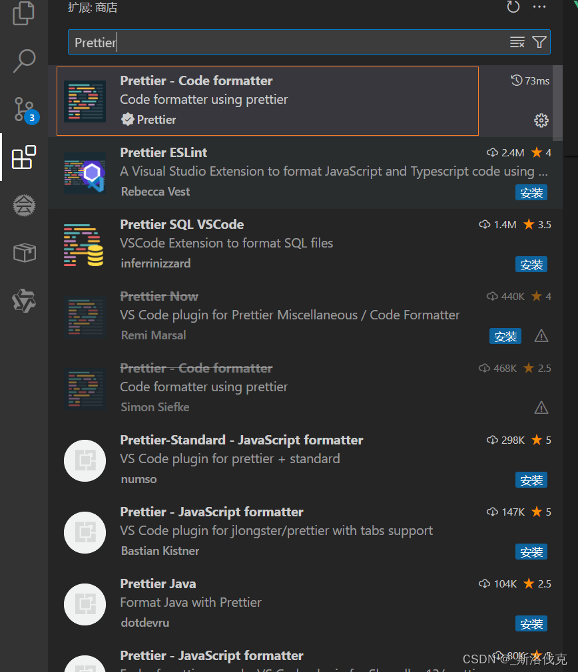Click 'VSCode Extension to format SQL files' description
The width and height of the screenshot is (578, 672).
click(226, 244)
